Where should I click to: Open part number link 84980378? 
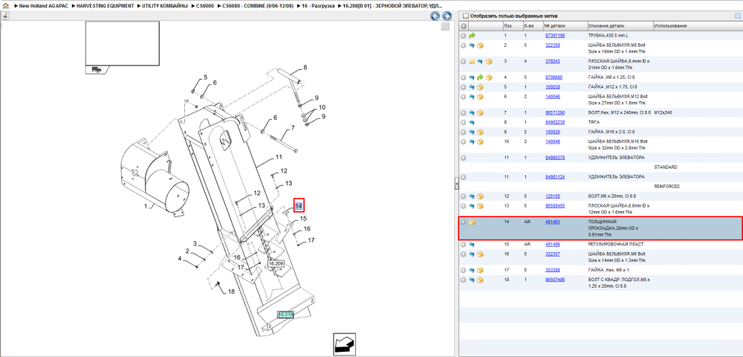pos(554,158)
